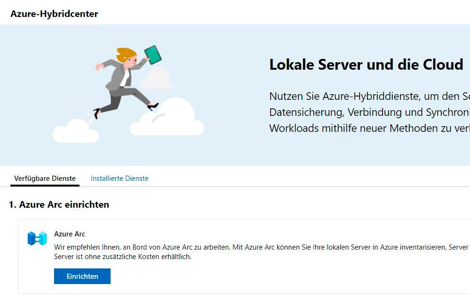Click the Einrichten button
The width and height of the screenshot is (470, 300).
(82, 276)
